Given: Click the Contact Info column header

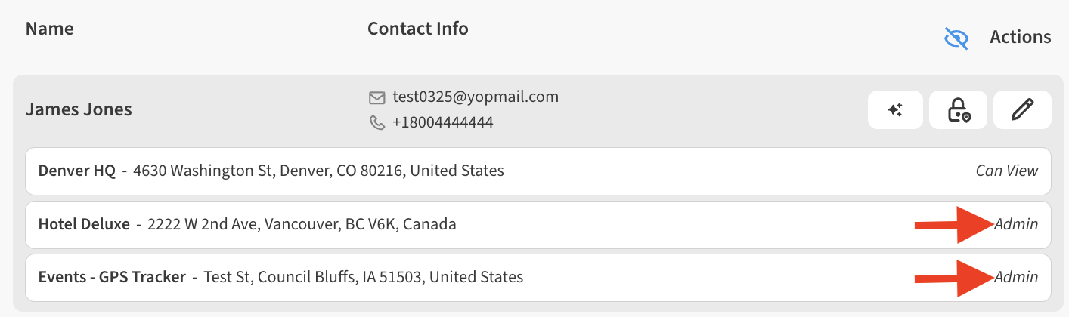Looking at the screenshot, I should (417, 29).
